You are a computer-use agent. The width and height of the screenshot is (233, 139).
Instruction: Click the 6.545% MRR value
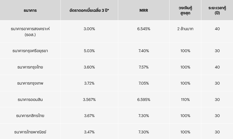click(x=144, y=29)
